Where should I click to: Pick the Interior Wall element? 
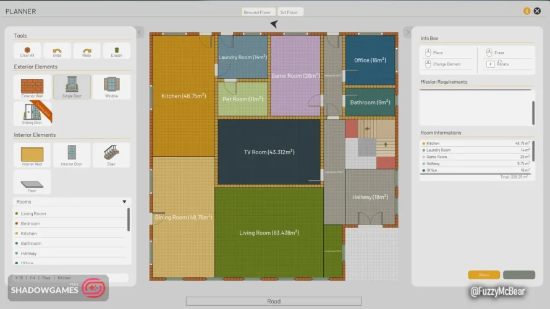click(32, 155)
